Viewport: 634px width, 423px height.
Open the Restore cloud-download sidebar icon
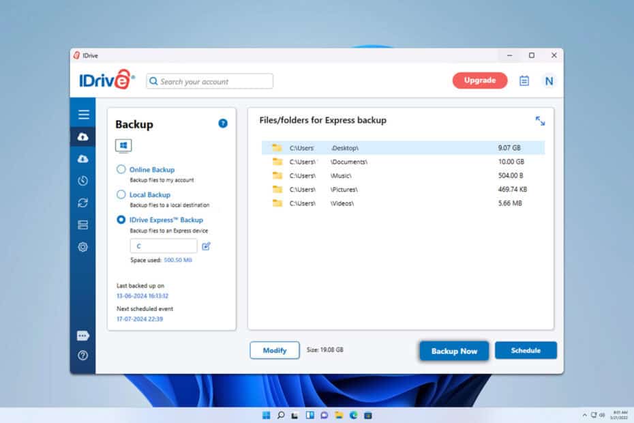coord(83,159)
